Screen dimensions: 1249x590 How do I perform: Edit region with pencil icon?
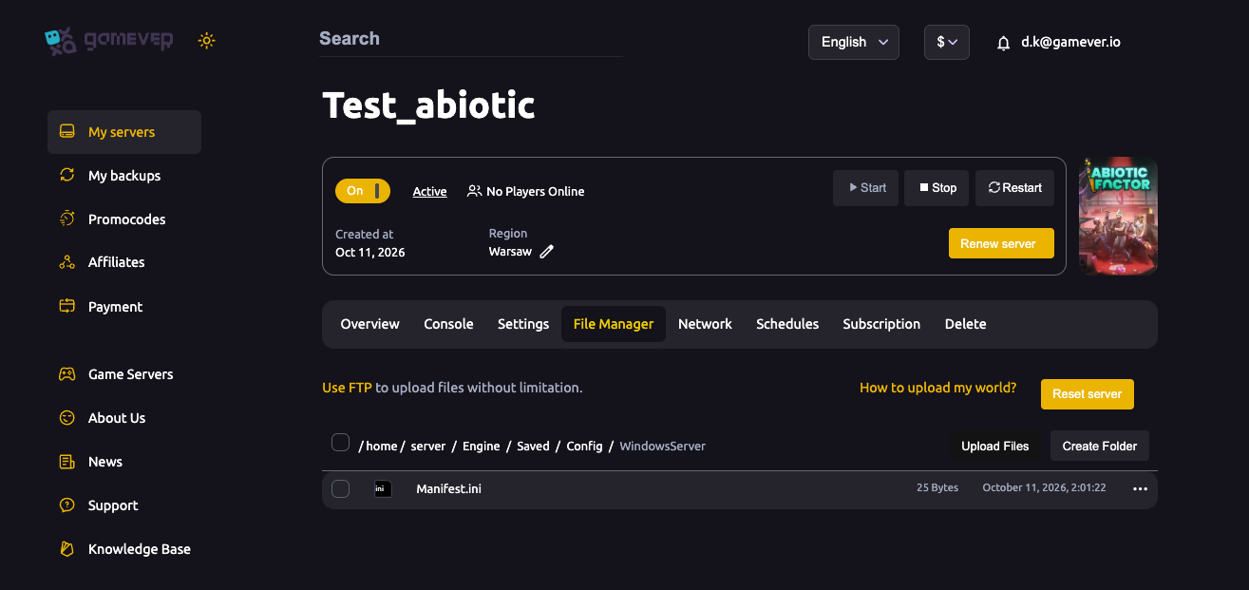tap(546, 252)
